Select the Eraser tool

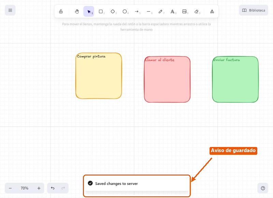click(x=197, y=12)
